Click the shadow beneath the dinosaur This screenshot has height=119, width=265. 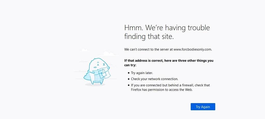(94, 84)
